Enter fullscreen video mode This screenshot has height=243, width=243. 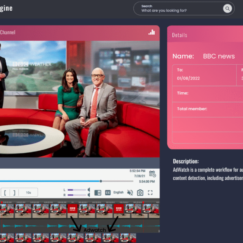[150, 193]
